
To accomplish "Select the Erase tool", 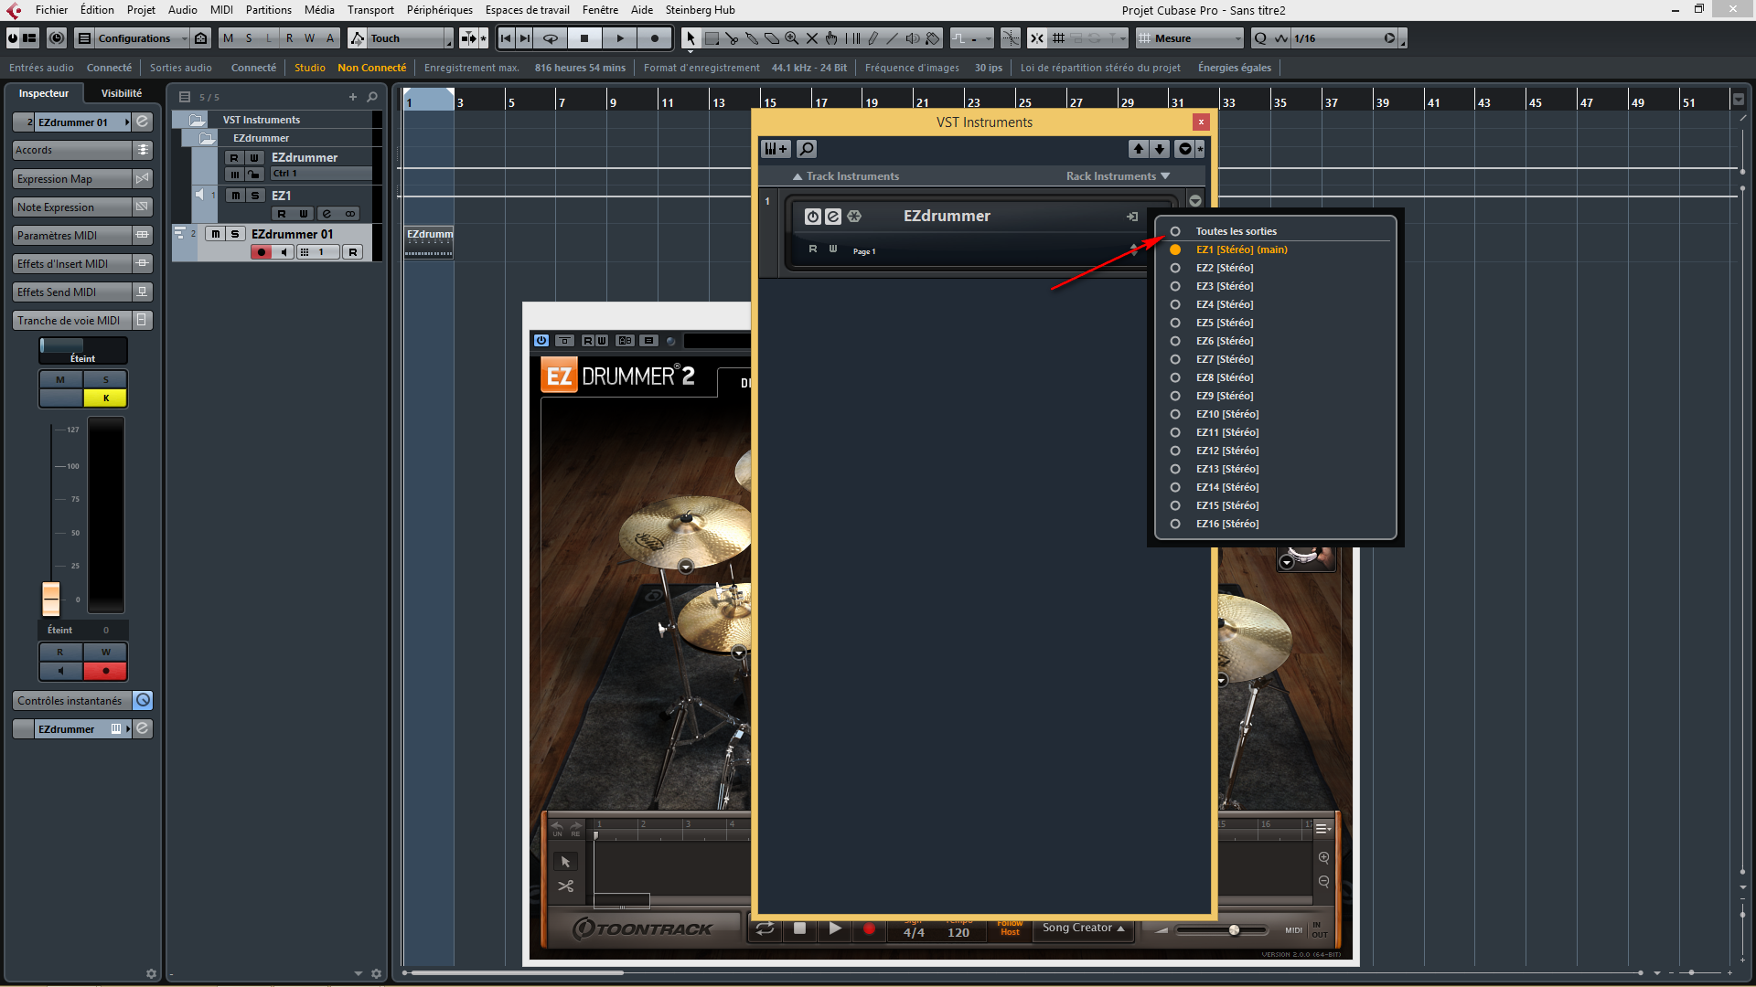I will [x=772, y=38].
